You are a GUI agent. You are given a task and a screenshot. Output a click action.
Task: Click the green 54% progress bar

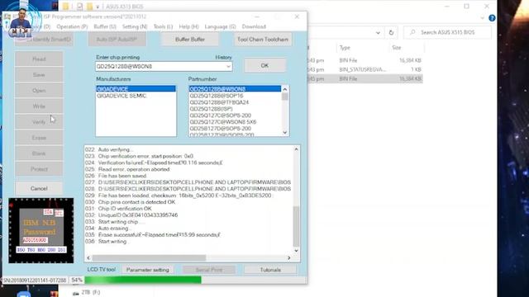(x=143, y=280)
